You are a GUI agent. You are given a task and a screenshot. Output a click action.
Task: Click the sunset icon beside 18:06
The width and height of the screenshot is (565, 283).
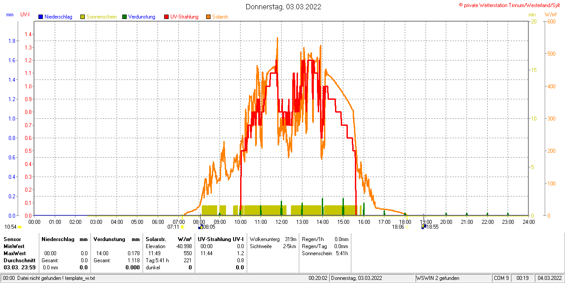click(x=407, y=227)
